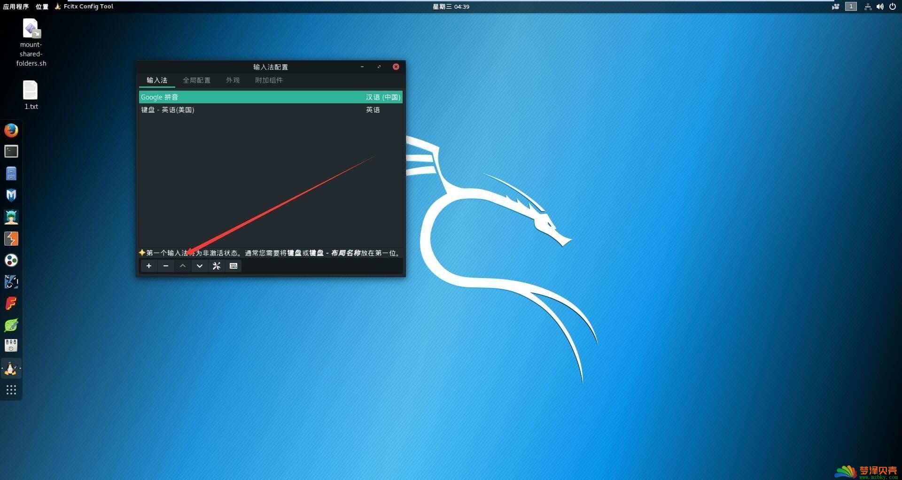Move selected input method up

(x=183, y=266)
